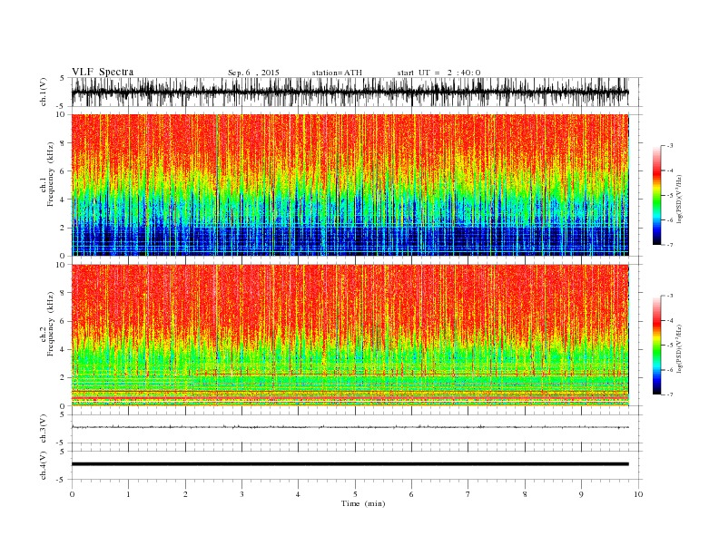Image resolution: width=719 pixels, height=555 pixels.
Task: Click inside the ch.2 spectrogram panel
Action: coord(350,336)
